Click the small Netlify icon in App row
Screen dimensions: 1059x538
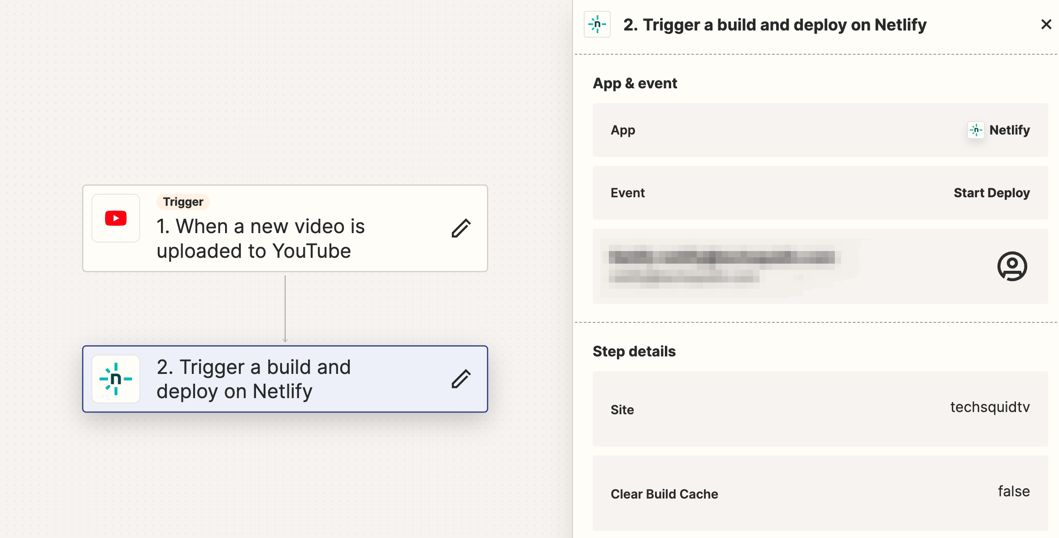click(x=976, y=130)
